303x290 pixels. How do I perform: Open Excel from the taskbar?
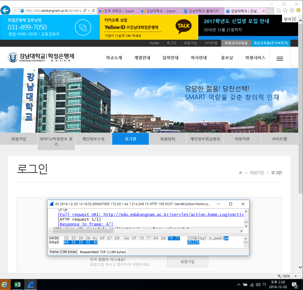click(17, 285)
